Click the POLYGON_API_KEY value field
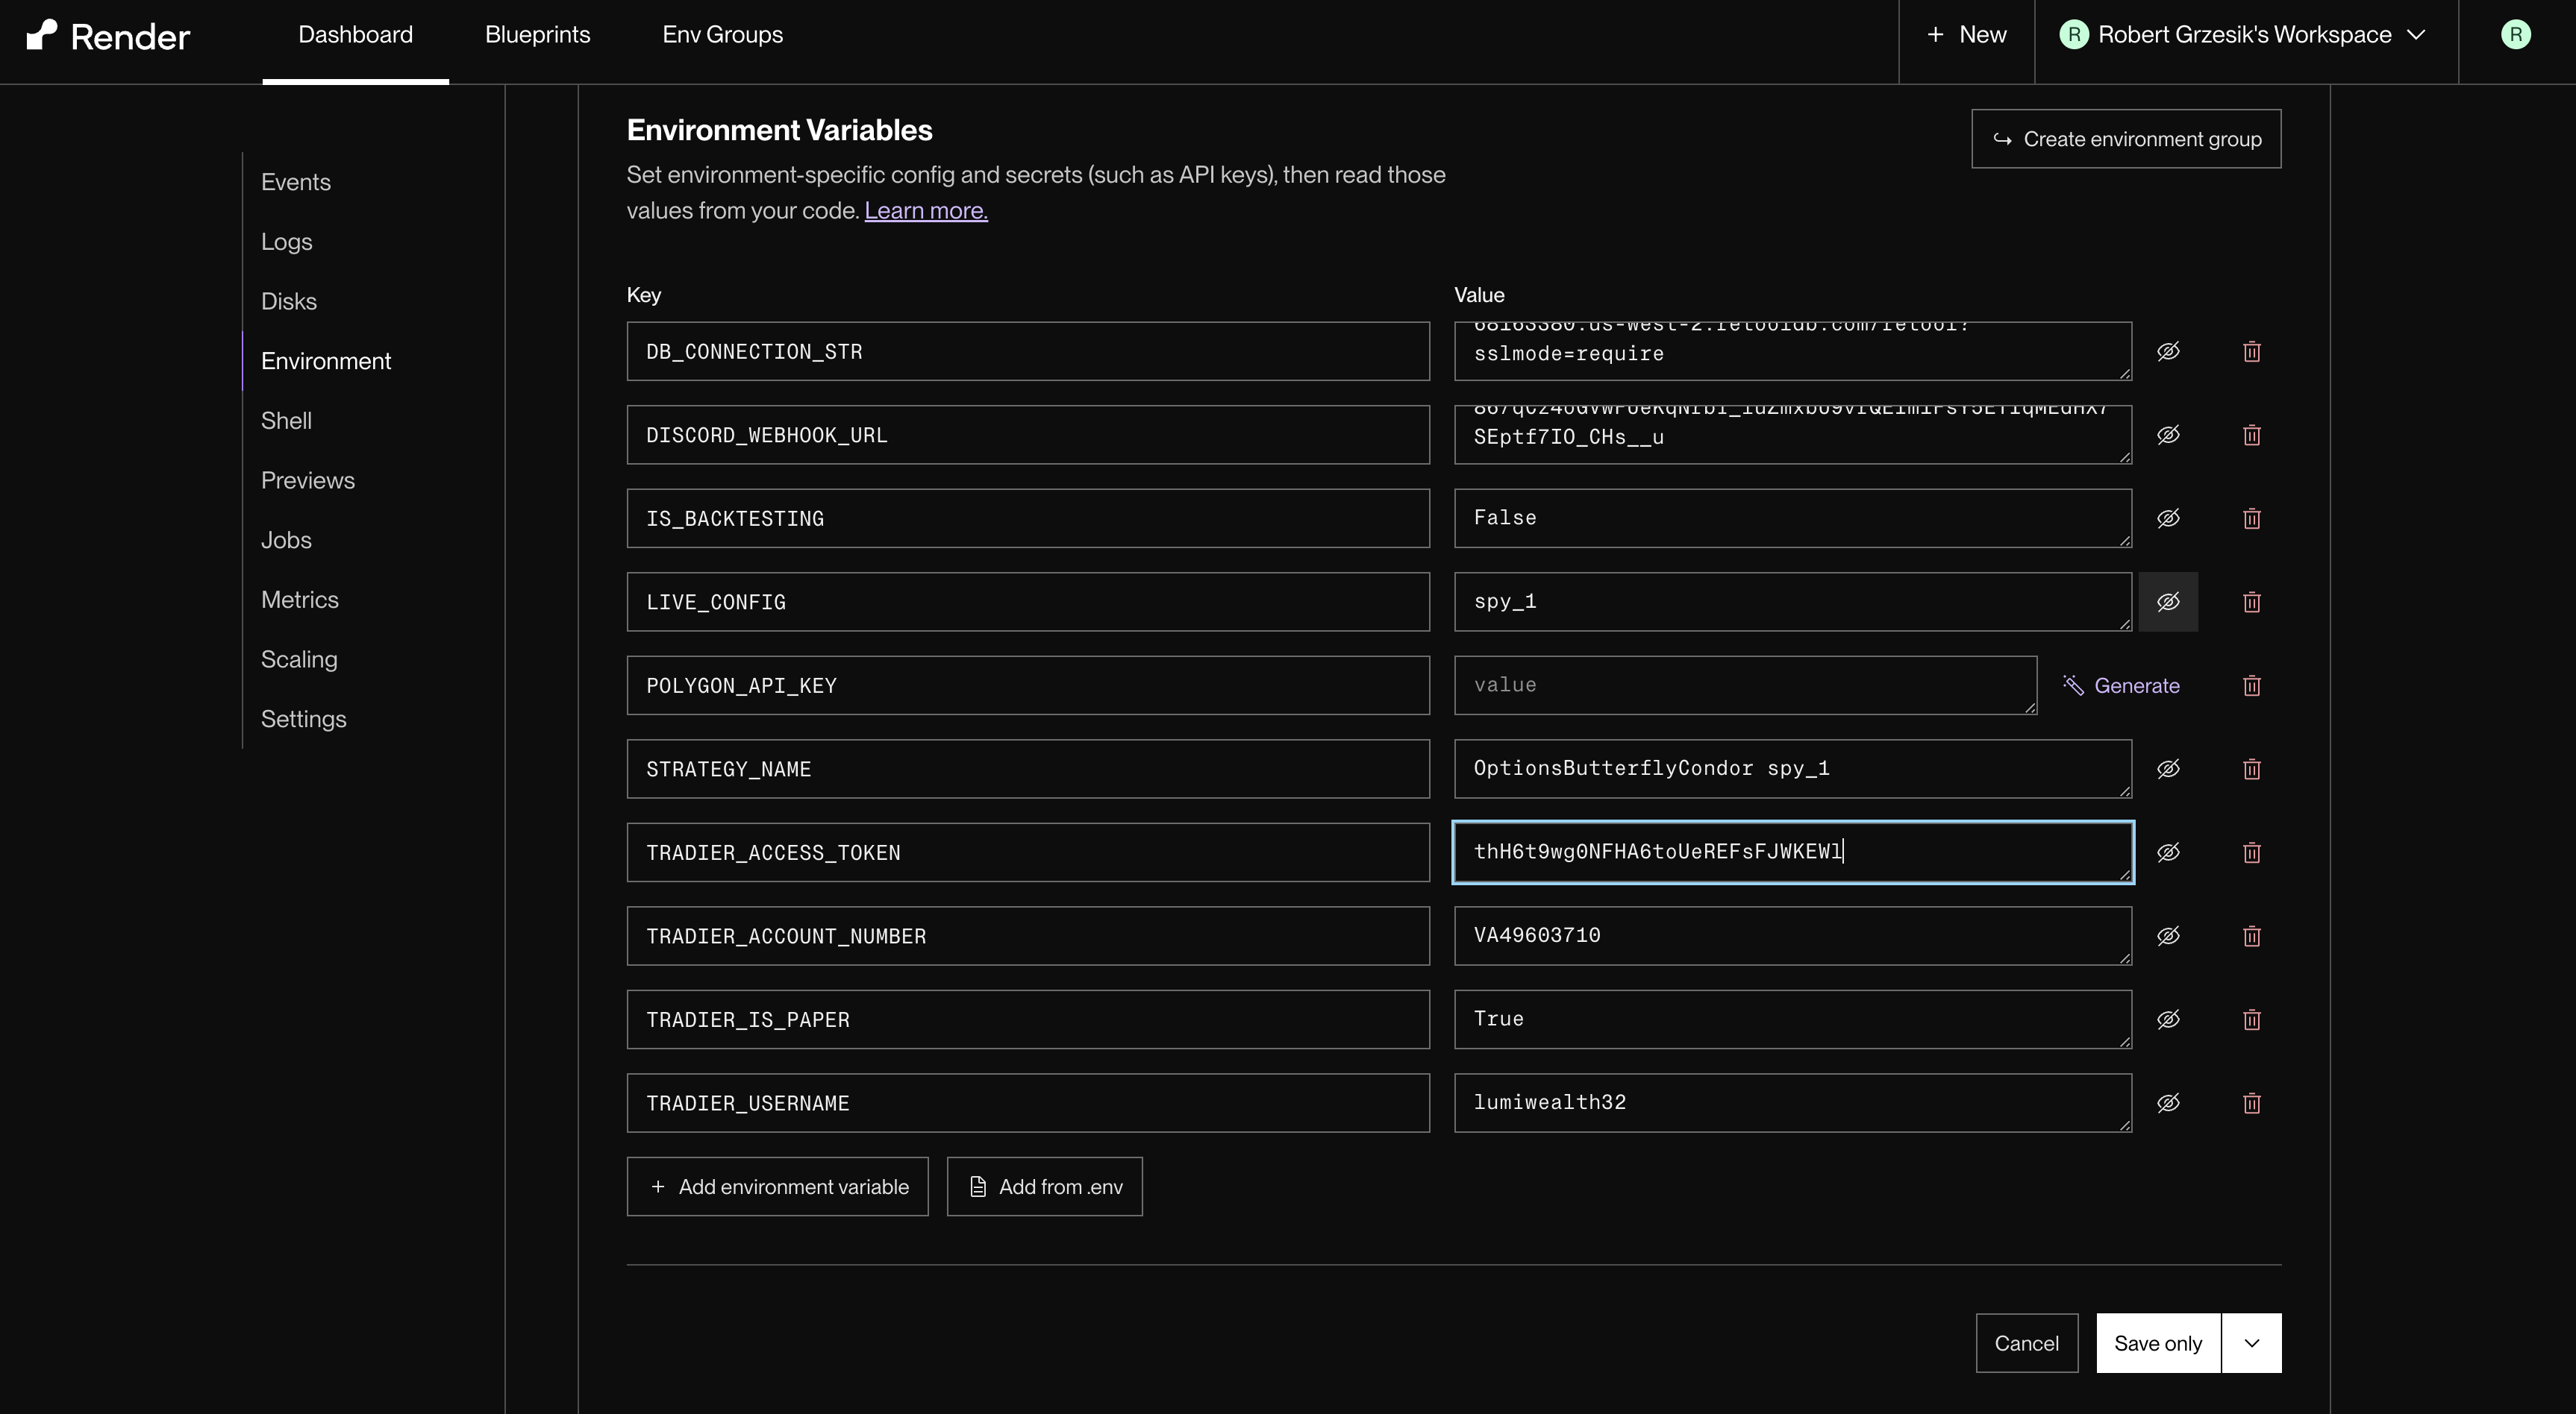 (x=1744, y=685)
